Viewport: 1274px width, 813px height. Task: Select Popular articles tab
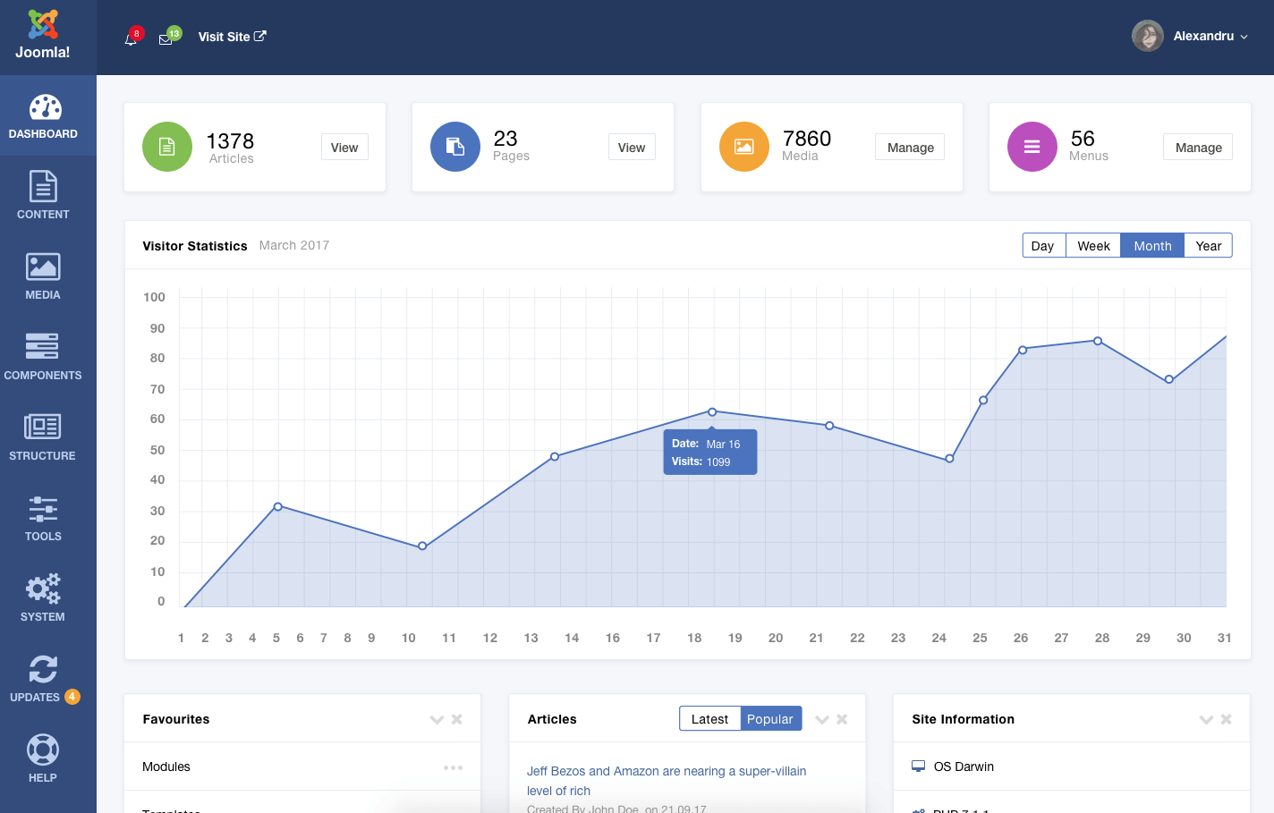pos(770,719)
